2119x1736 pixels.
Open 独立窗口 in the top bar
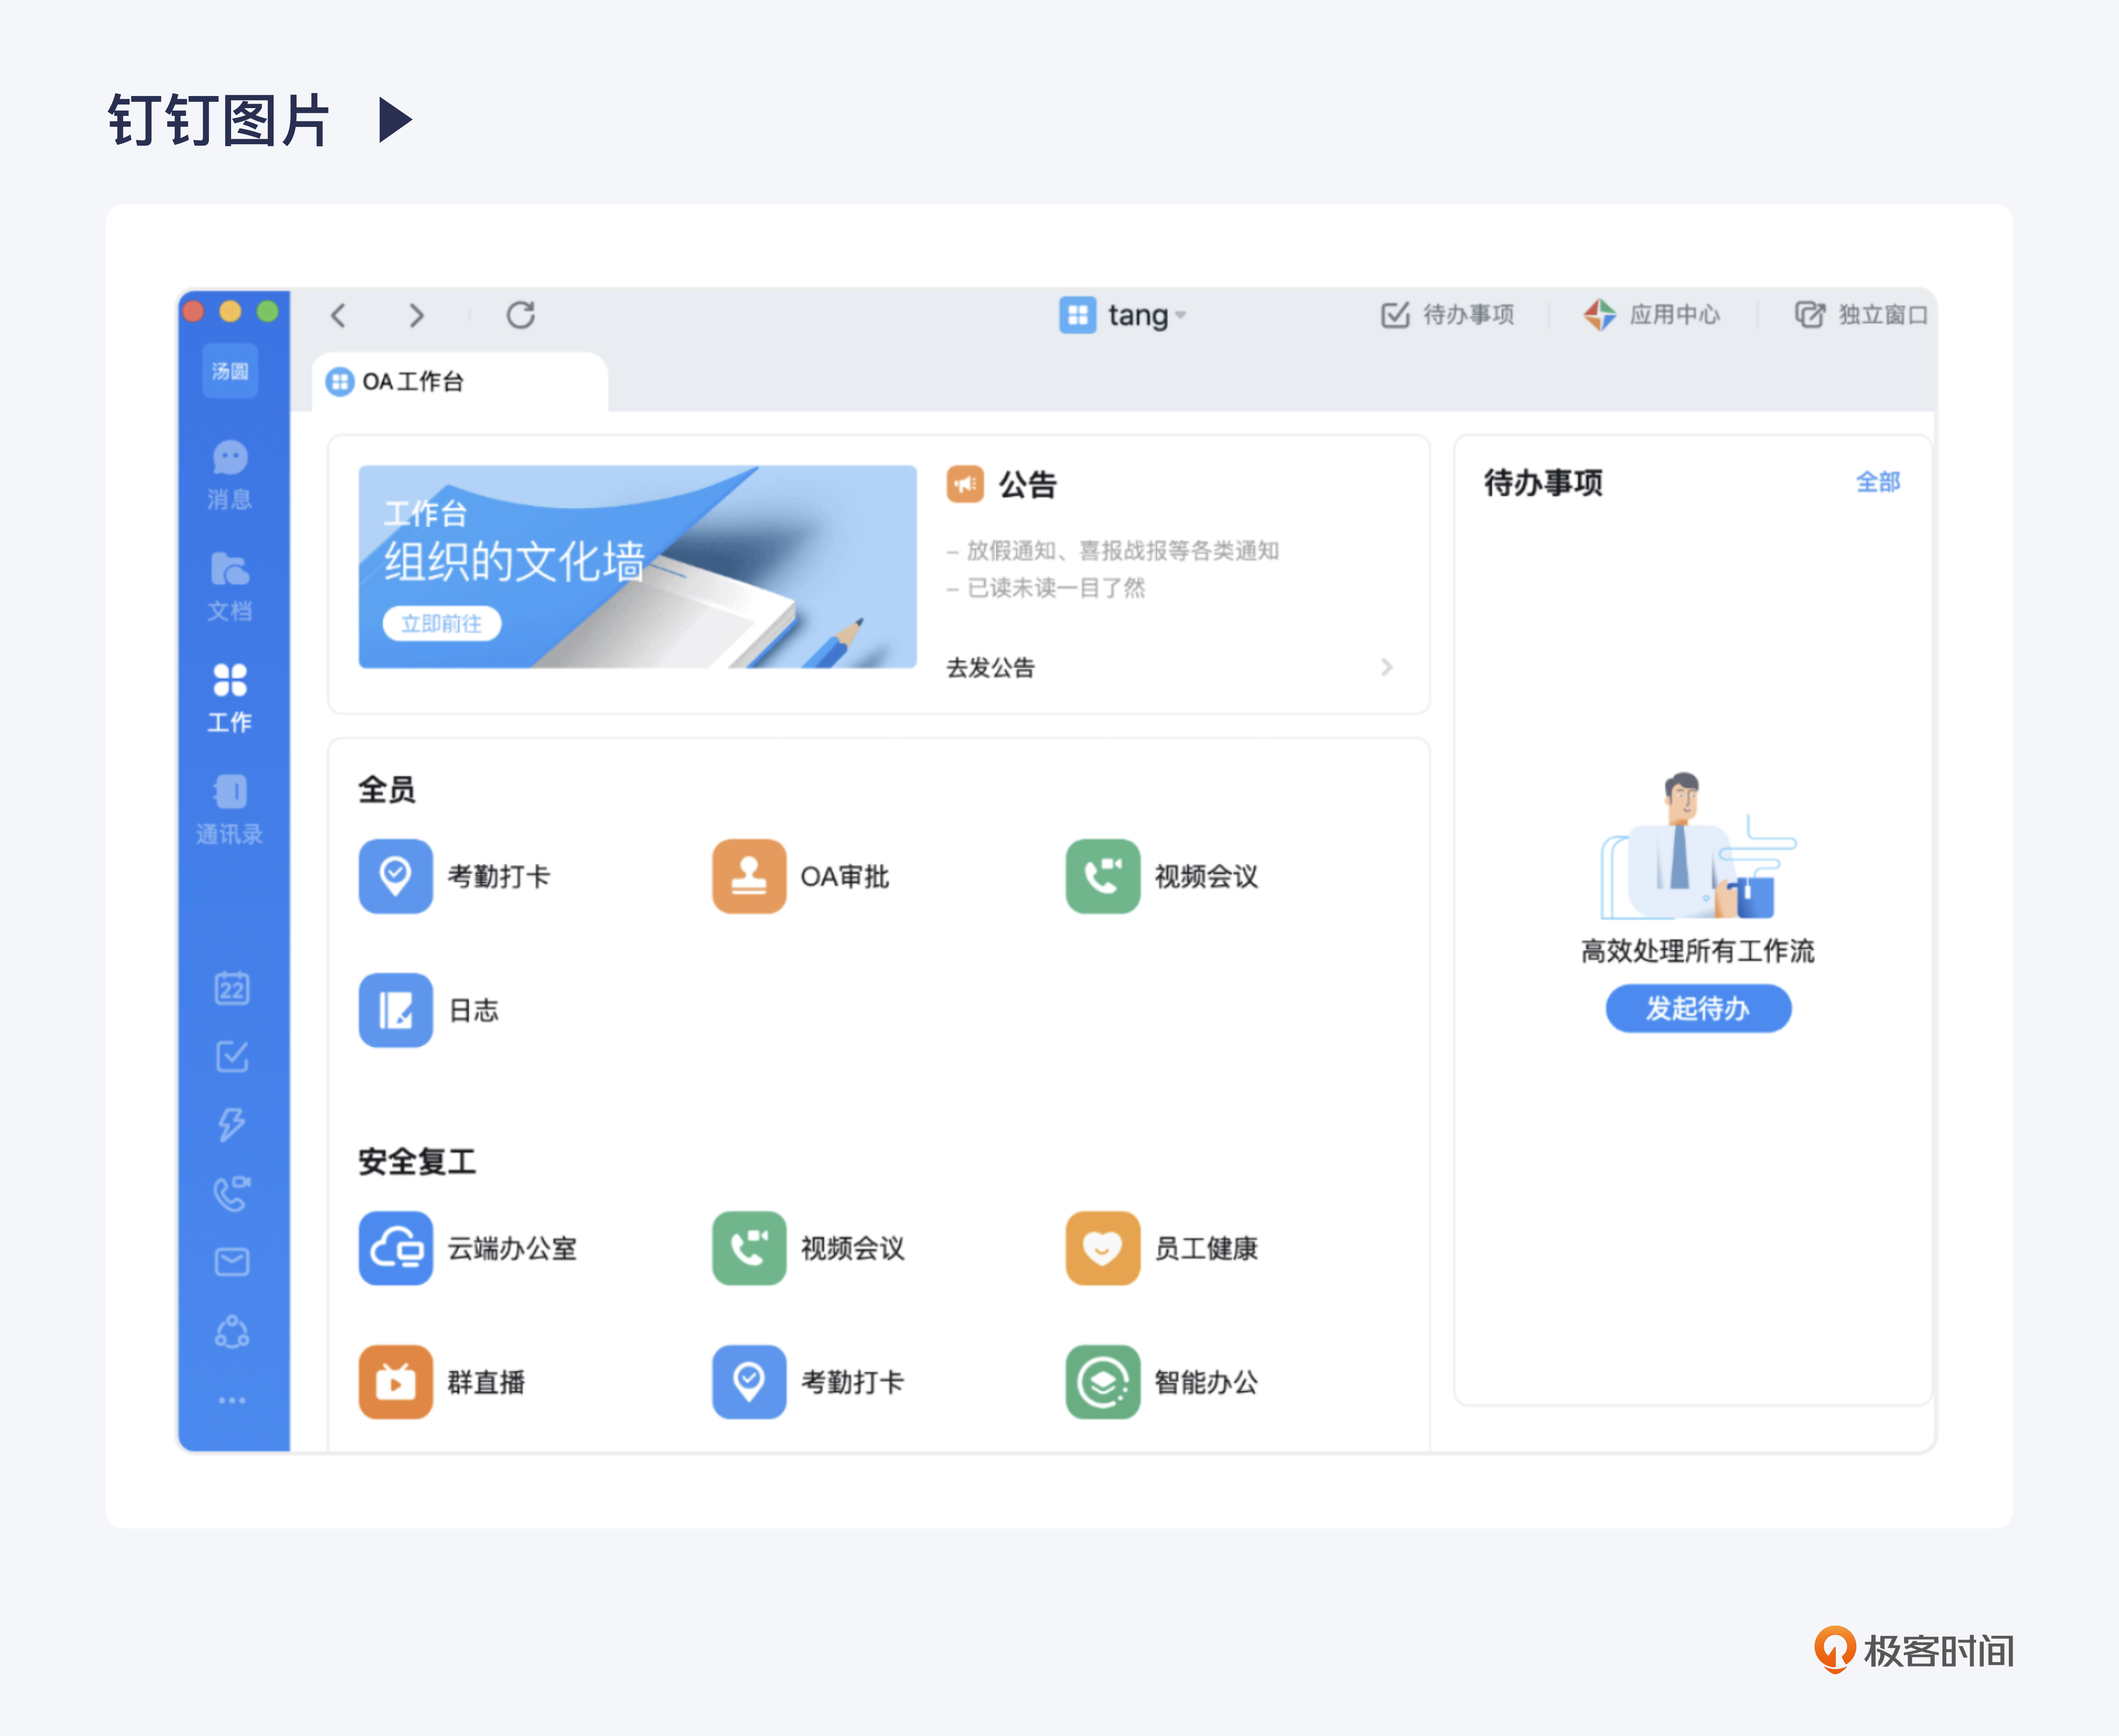coord(1861,315)
